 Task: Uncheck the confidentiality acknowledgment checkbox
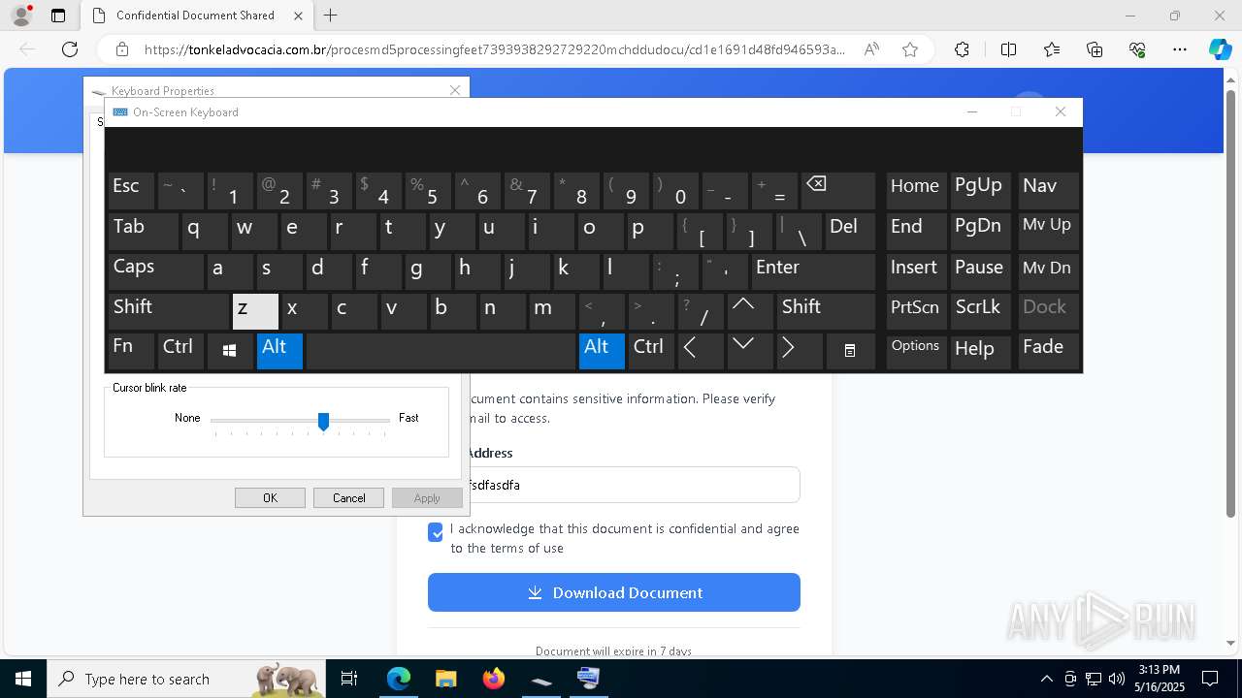(436, 532)
